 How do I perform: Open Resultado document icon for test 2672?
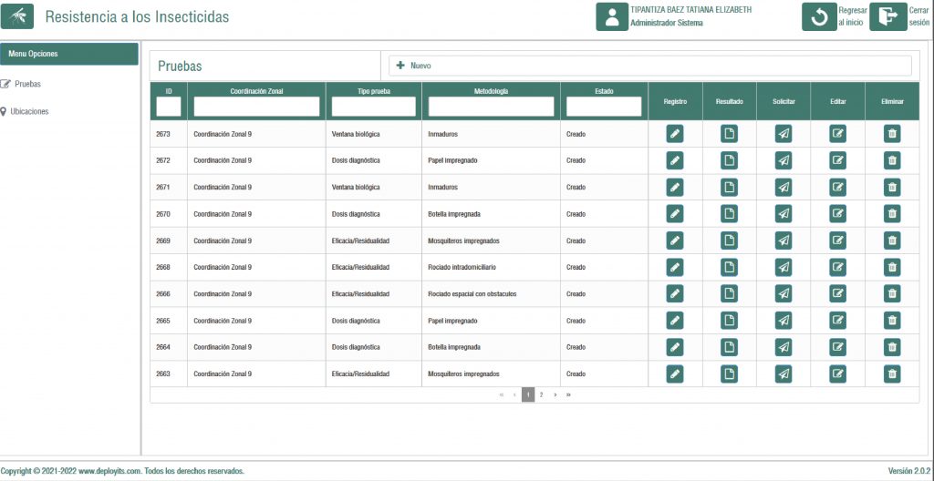pyautogui.click(x=729, y=160)
